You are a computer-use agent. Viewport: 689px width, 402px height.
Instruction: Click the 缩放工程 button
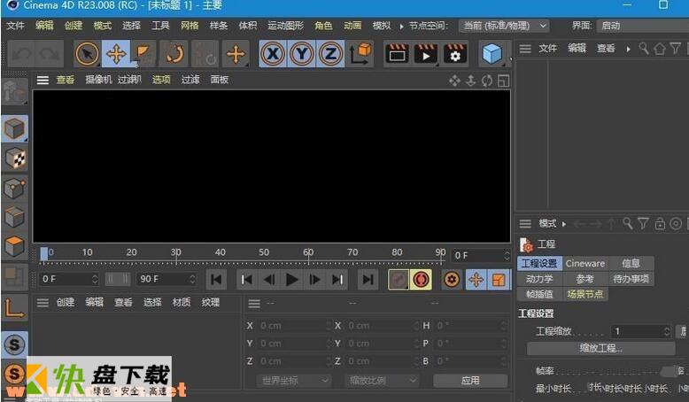pos(600,348)
